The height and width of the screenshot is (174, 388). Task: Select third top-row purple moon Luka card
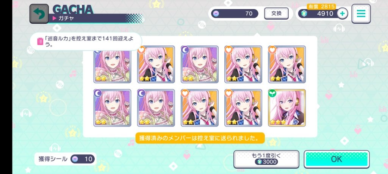[x=199, y=65]
